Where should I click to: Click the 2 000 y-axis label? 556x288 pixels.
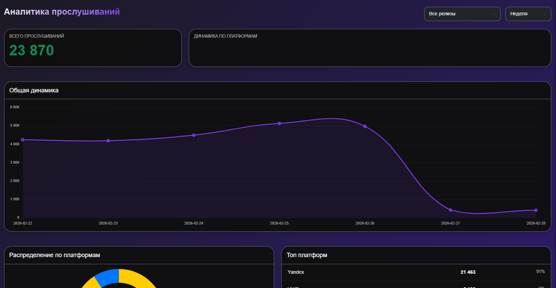[x=15, y=181]
